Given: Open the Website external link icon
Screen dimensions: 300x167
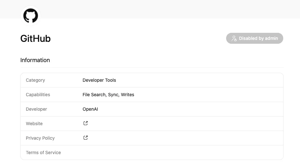Looking at the screenshot, I should coord(85,123).
